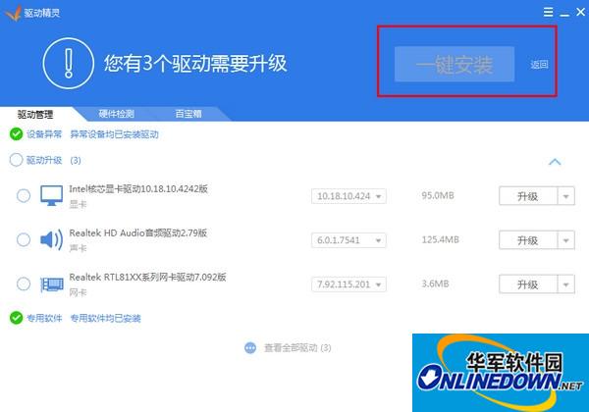589x412 pixels.
Task: Open 查看全部驱动 (3) link
Action: (x=297, y=348)
